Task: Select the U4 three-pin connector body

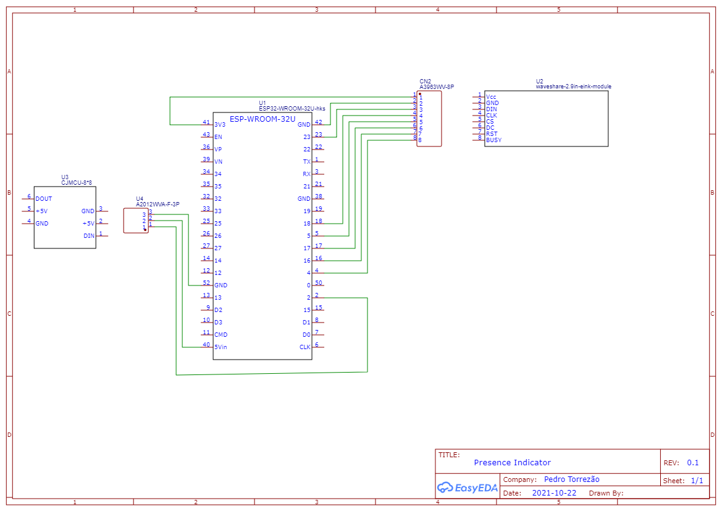Action: pyautogui.click(x=136, y=221)
